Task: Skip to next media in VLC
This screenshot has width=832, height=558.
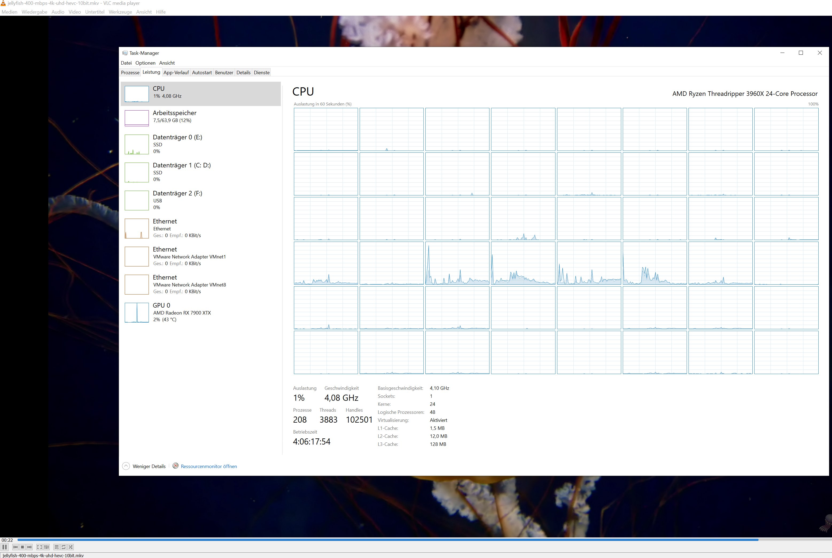Action: 30,547
